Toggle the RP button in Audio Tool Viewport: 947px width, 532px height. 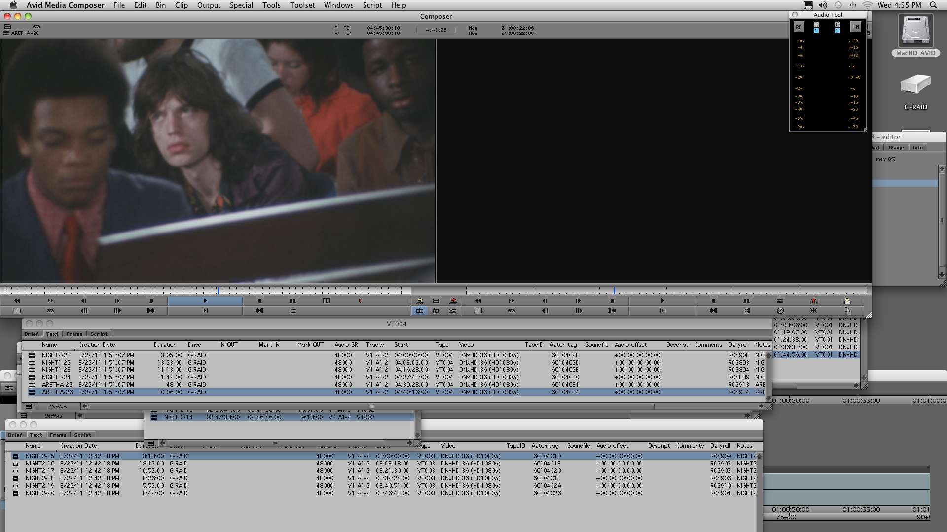pyautogui.click(x=799, y=27)
